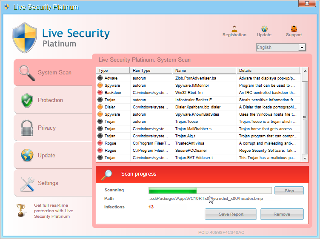Image resolution: width=320 pixels, height=239 pixels.
Task: Select the TrustedAntivirus entry
Action: coord(190,143)
